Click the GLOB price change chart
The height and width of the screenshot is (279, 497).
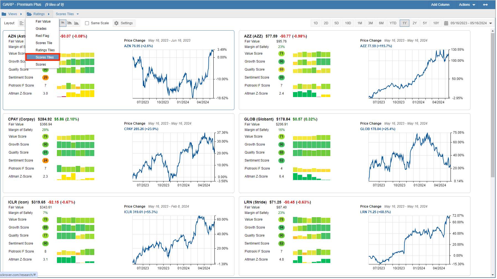tap(409, 157)
